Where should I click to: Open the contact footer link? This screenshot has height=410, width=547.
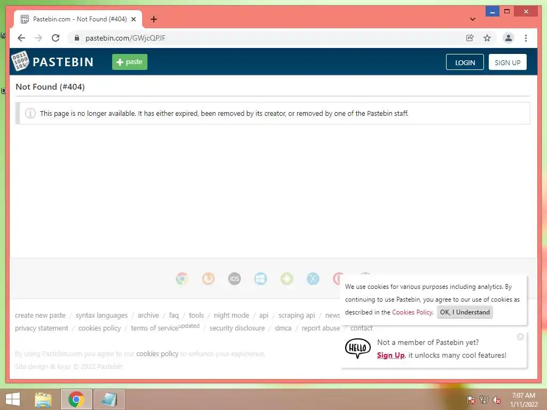point(362,328)
